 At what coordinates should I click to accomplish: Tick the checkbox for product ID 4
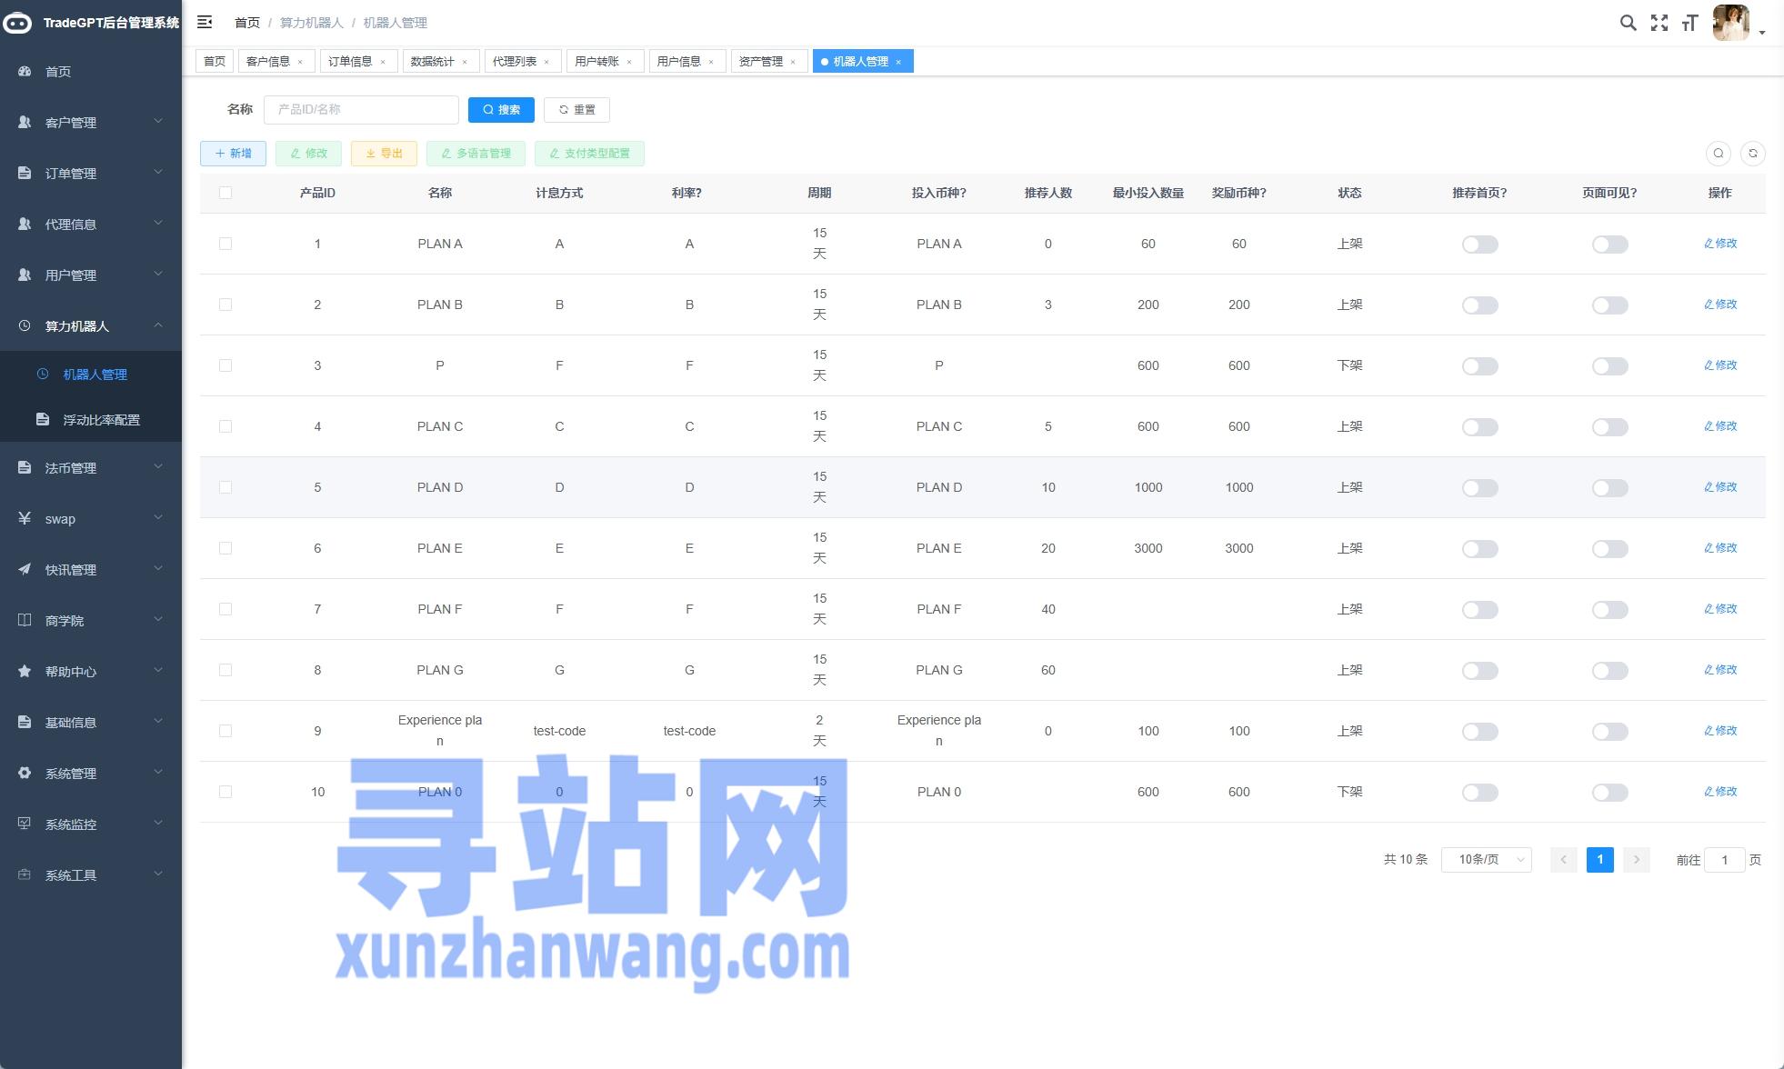pos(226,426)
